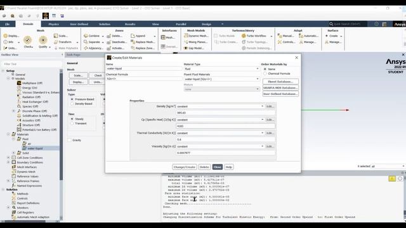Select Pressure-Based solver type

click(72, 99)
